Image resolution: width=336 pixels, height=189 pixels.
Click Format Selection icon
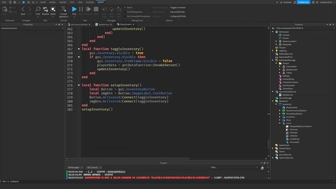pos(64,9)
